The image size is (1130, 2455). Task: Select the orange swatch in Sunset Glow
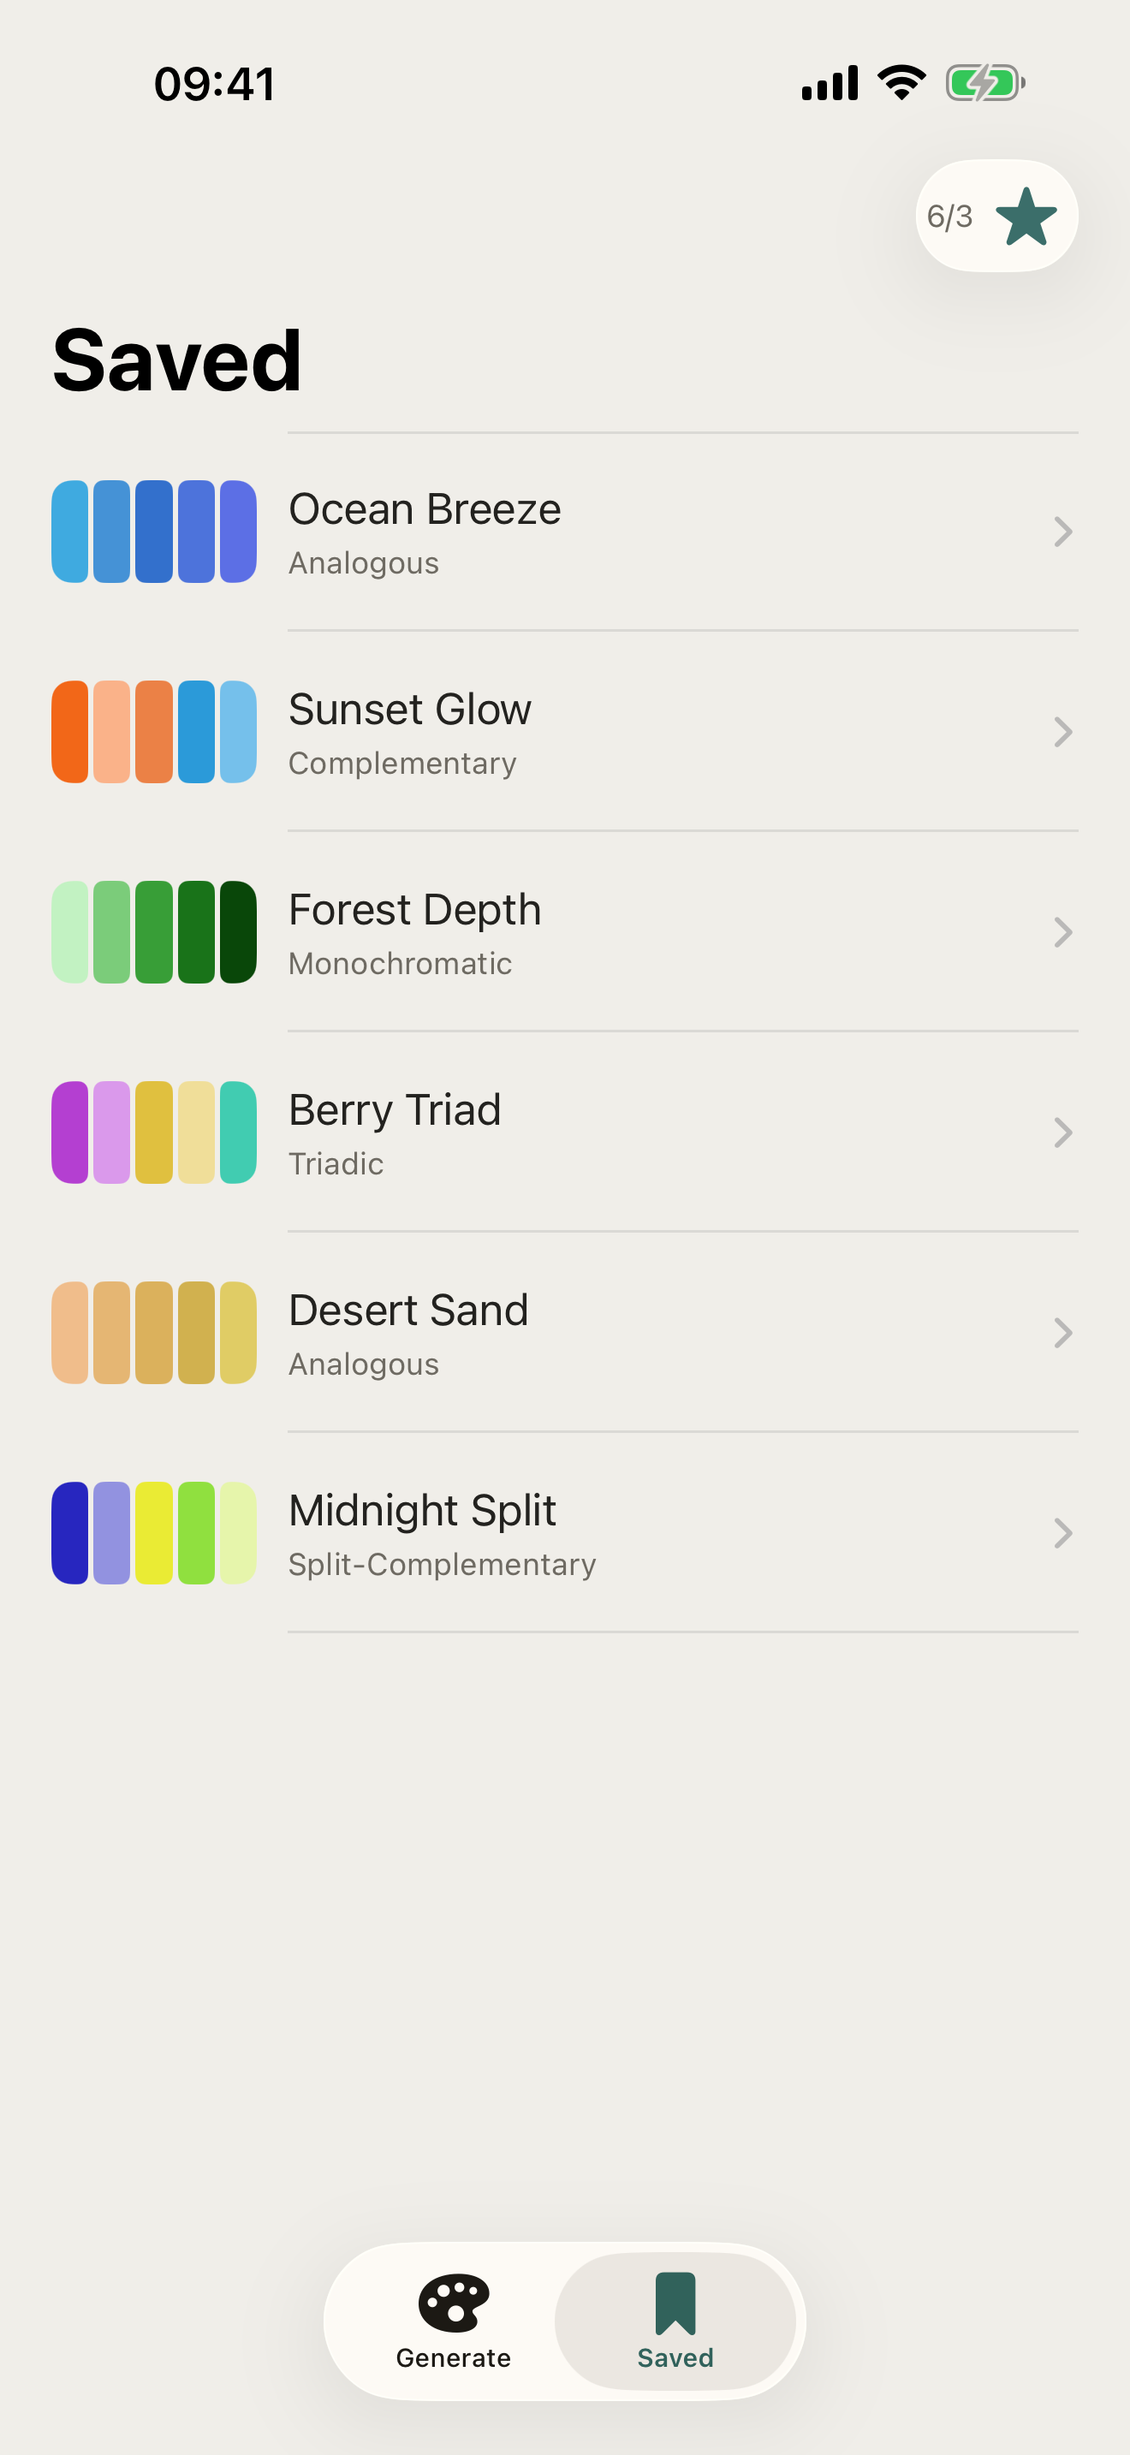(69, 732)
